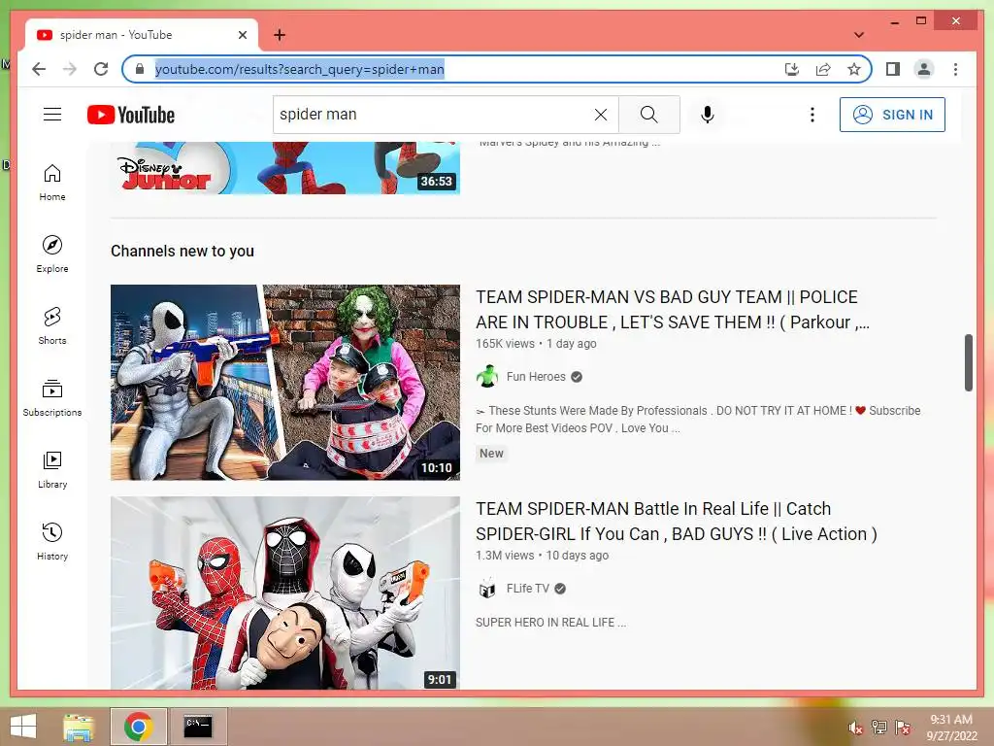Click the YouTube logo
Screen dimensions: 994x746
(131, 115)
